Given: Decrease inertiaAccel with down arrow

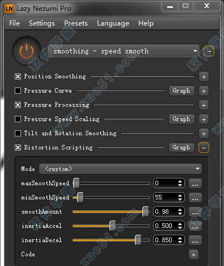Looking at the screenshot, I should click(x=180, y=228).
